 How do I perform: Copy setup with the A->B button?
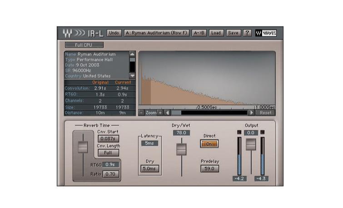pos(199,33)
